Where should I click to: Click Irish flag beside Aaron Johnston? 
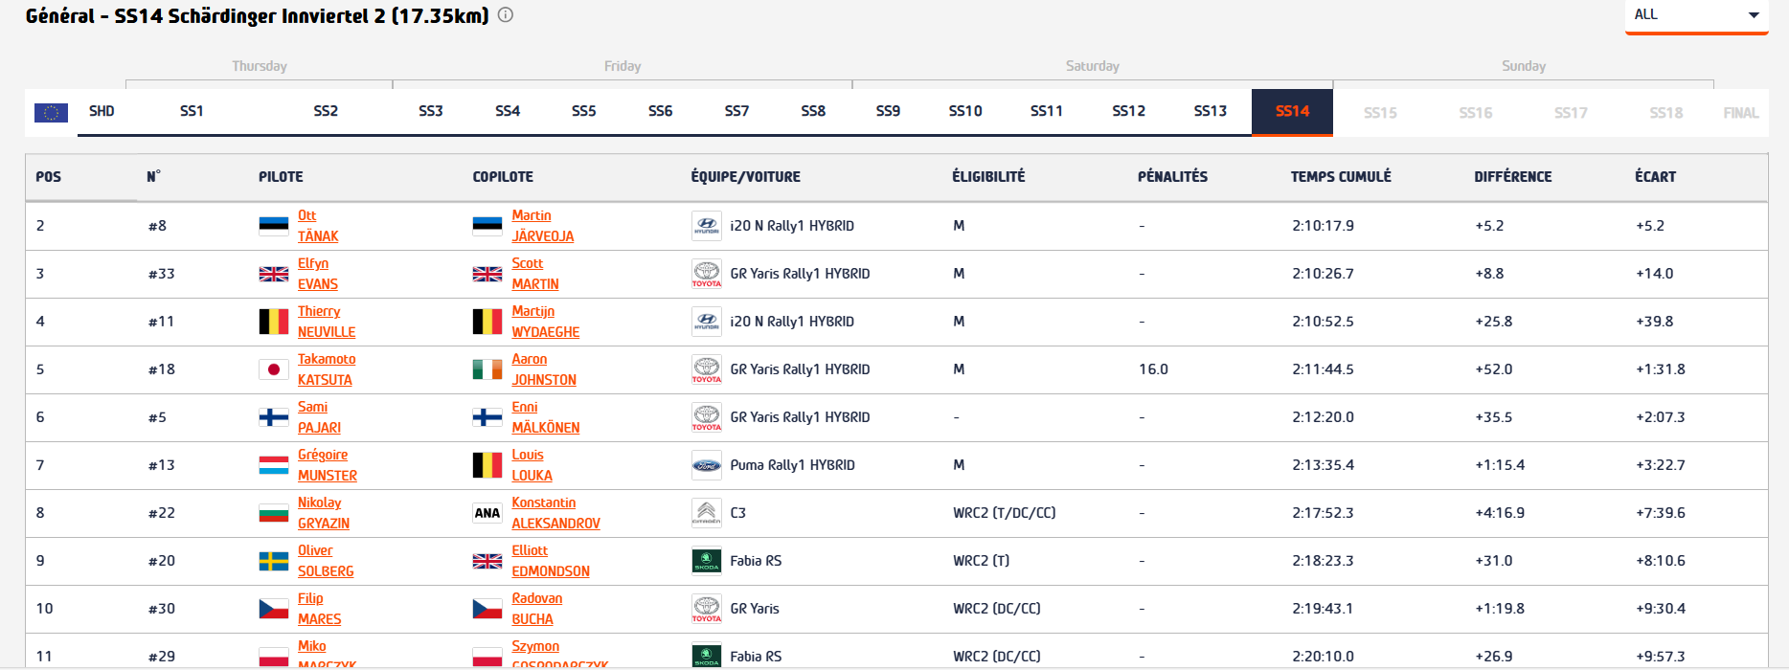point(487,369)
